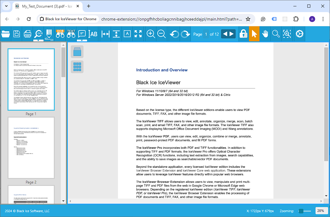Go to the previous page arrow

coord(225,34)
